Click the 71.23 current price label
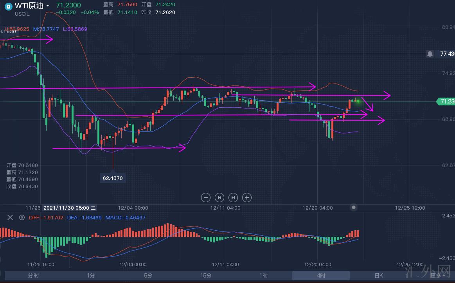455x283 pixels. click(446, 101)
